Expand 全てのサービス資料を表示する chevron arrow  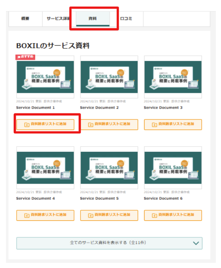tap(196, 243)
